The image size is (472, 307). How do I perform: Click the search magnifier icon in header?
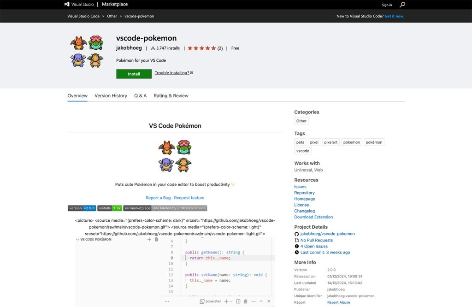coord(402,5)
